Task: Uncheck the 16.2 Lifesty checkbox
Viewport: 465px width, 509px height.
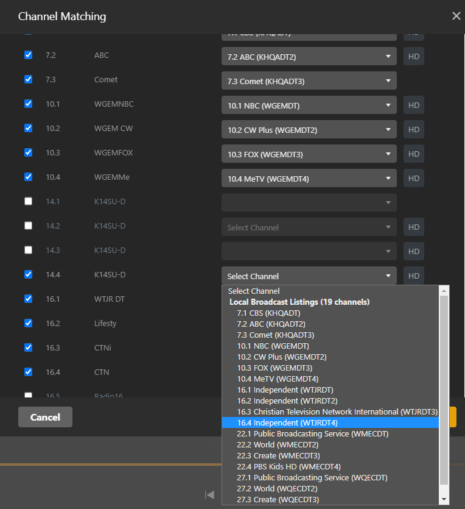Action: (x=29, y=323)
